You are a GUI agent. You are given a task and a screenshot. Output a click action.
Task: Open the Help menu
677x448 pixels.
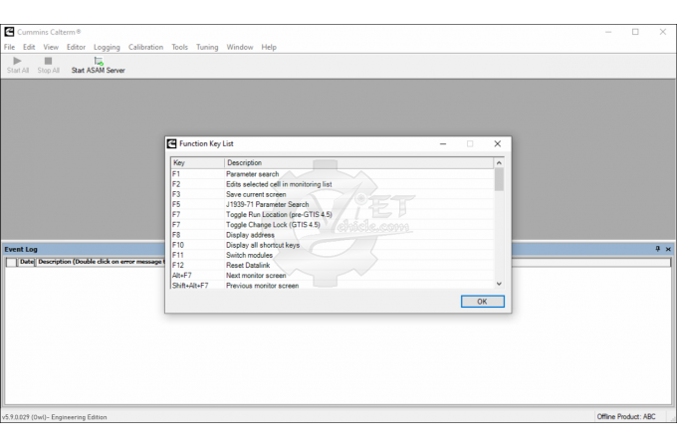[x=269, y=47]
